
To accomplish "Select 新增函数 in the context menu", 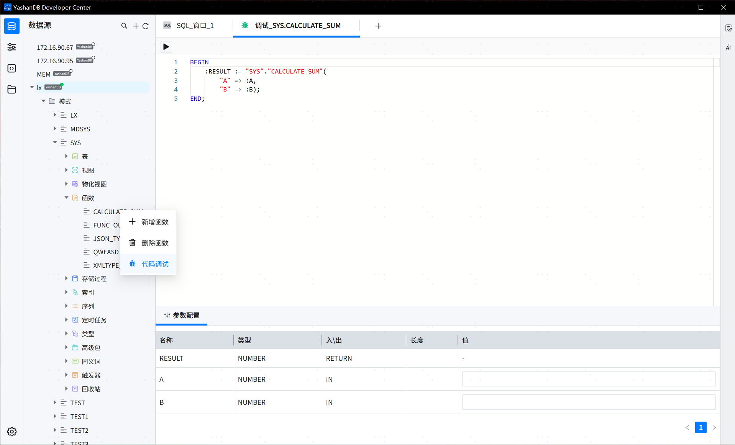I will pos(154,221).
